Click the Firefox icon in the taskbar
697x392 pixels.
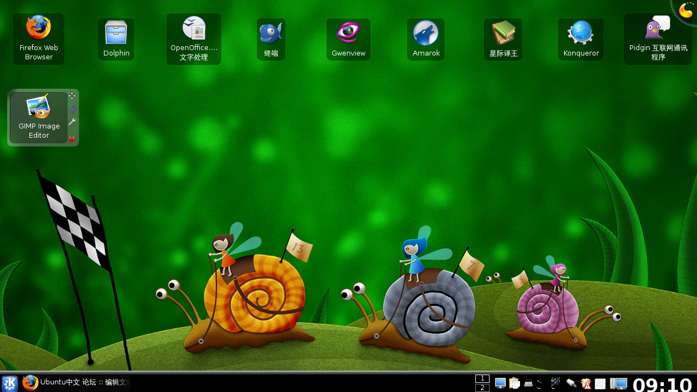coord(30,383)
